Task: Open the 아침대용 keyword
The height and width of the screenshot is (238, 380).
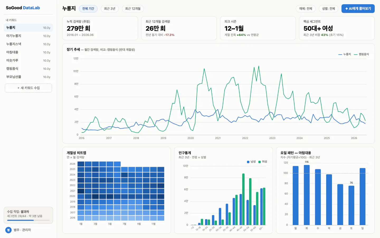Action: (28, 52)
